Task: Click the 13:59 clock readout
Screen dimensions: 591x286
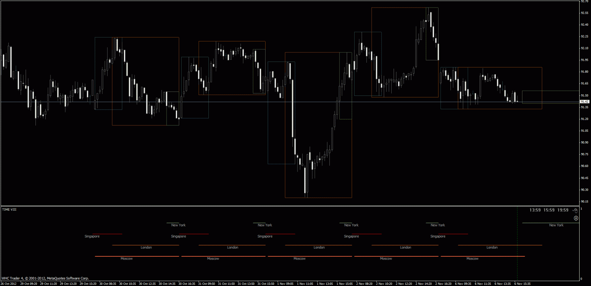Action: point(535,210)
